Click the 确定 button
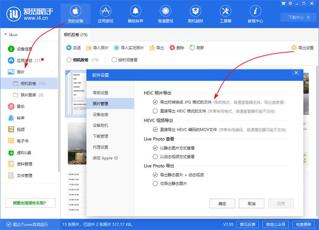The width and height of the screenshot is (319, 230). click(x=222, y=204)
